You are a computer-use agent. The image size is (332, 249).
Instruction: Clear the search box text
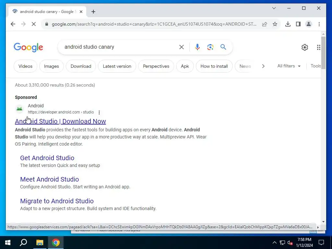pyautogui.click(x=182, y=47)
